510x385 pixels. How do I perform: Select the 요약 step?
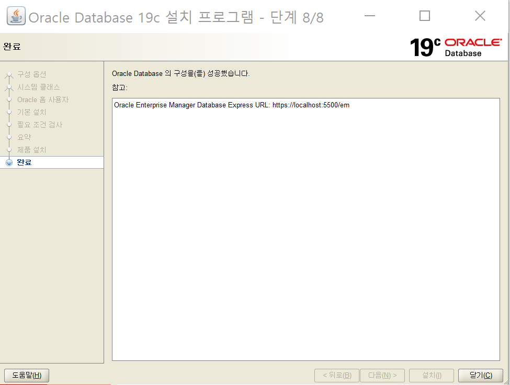[24, 137]
